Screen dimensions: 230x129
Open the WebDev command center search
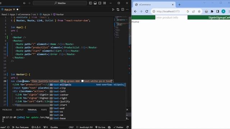click(x=60, y=3)
